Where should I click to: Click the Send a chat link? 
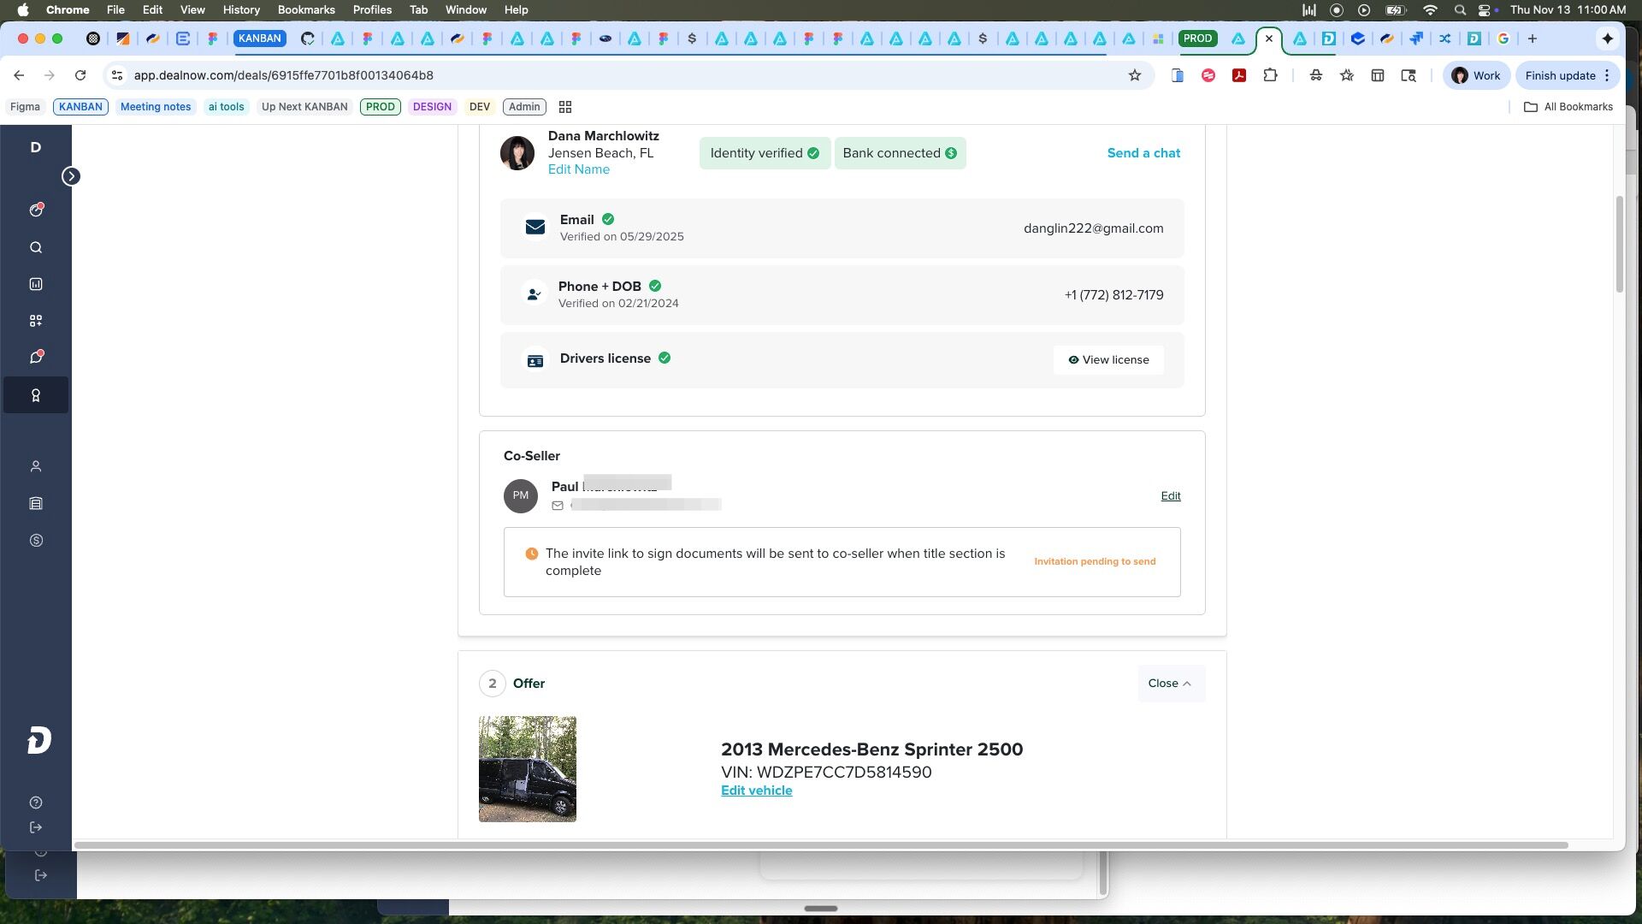pos(1143,153)
